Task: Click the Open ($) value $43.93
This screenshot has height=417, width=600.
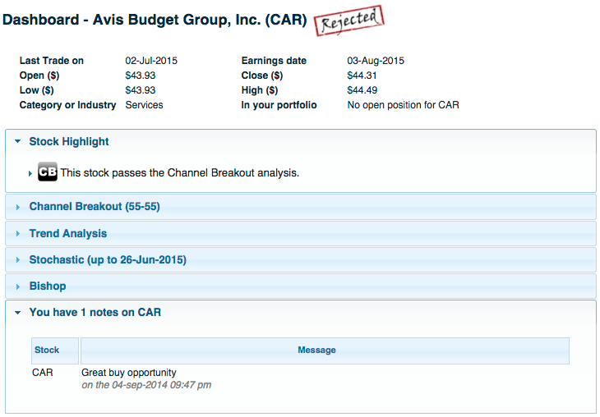Action: point(141,76)
